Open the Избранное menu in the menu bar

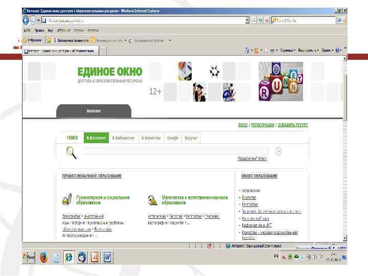click(x=64, y=31)
